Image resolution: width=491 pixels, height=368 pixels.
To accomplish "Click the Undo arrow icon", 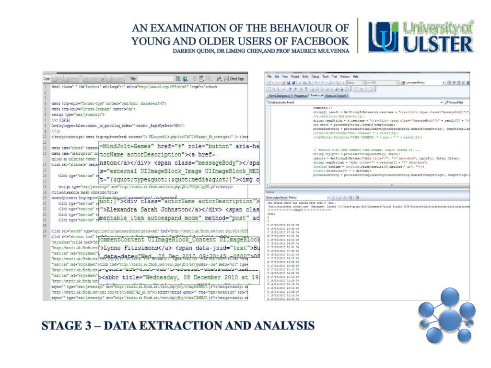I will [316, 83].
